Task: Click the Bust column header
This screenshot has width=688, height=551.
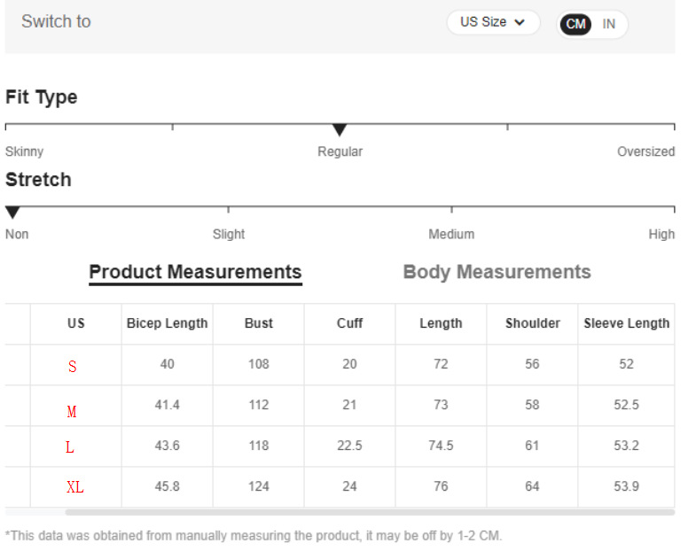Action: click(259, 323)
